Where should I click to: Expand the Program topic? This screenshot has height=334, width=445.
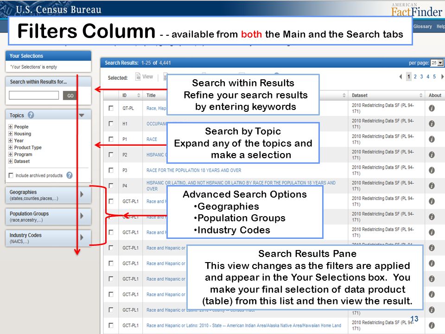[11, 154]
